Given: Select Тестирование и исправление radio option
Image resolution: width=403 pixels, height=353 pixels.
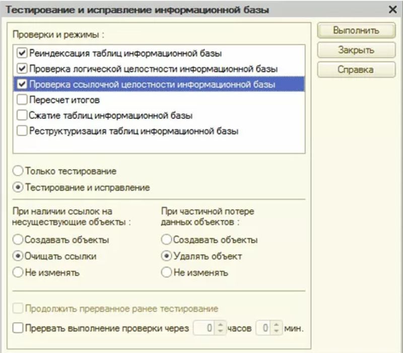Looking at the screenshot, I should point(18,187).
